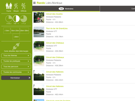This screenshot has height=101, width=135.
Task: Click the Réinitialiser button
Action: (x=16, y=78)
